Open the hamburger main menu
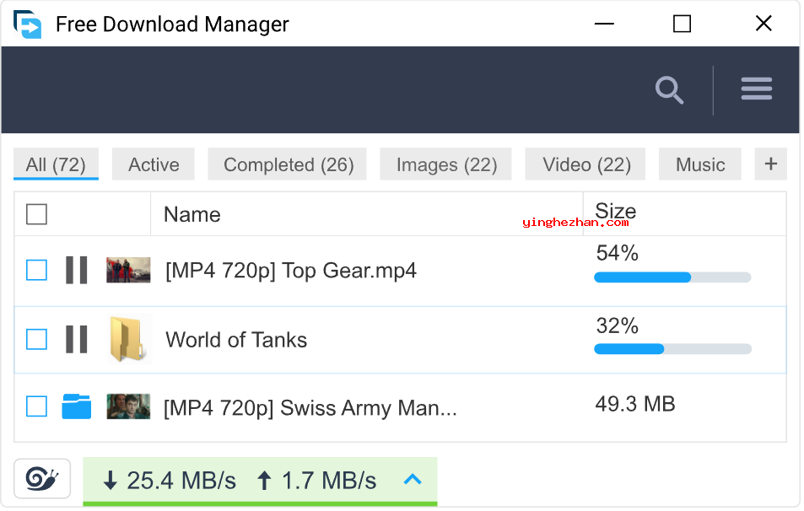Screen dimensions: 804x511 [756, 89]
